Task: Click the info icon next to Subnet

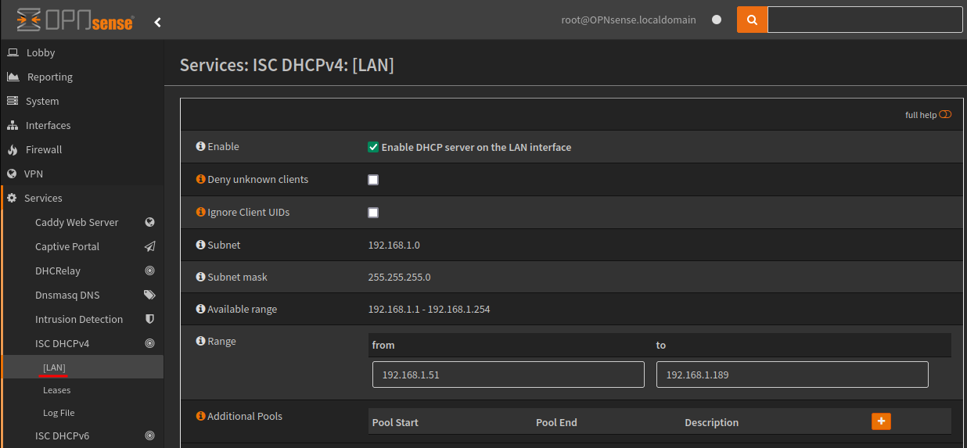Action: click(200, 245)
